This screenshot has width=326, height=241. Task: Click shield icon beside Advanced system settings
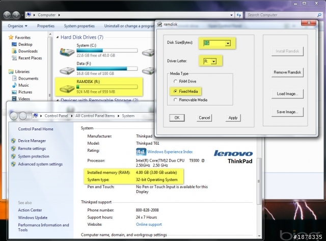click(x=13, y=164)
